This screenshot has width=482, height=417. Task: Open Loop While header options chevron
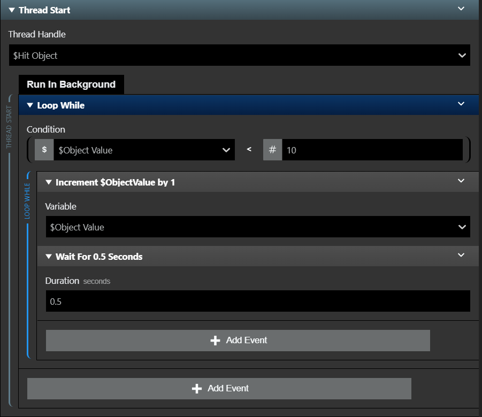click(461, 104)
